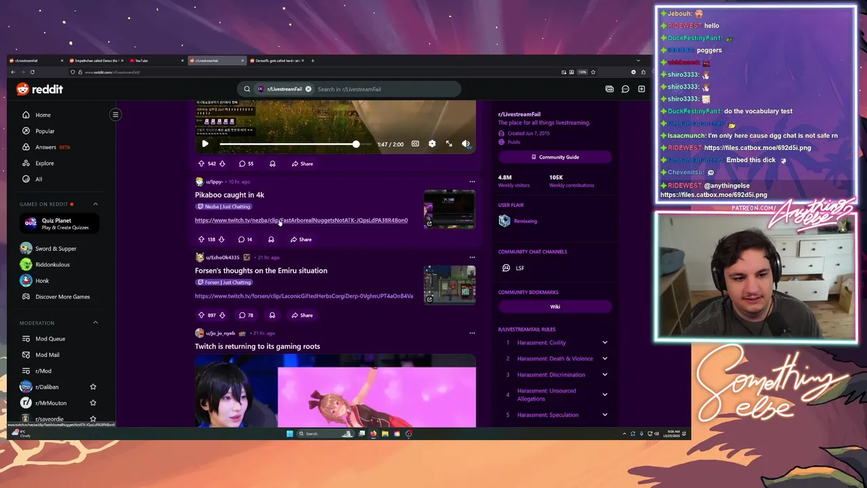Downvote the post with 542 votes
Viewport: 867px width, 488px height.
point(222,163)
